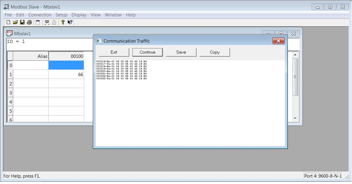352x184 pixels.
Task: Maximize the Mbslav1 child window
Action: [x=281, y=33]
